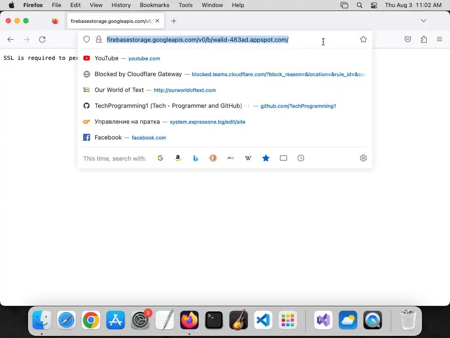Search this time with Amazon
450x338 pixels.
[178, 158]
